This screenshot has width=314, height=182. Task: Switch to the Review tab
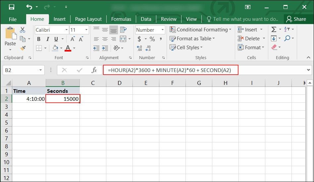169,19
